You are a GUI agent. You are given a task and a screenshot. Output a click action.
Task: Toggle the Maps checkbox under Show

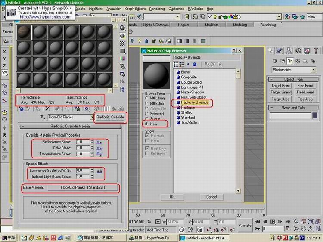pos(147,141)
